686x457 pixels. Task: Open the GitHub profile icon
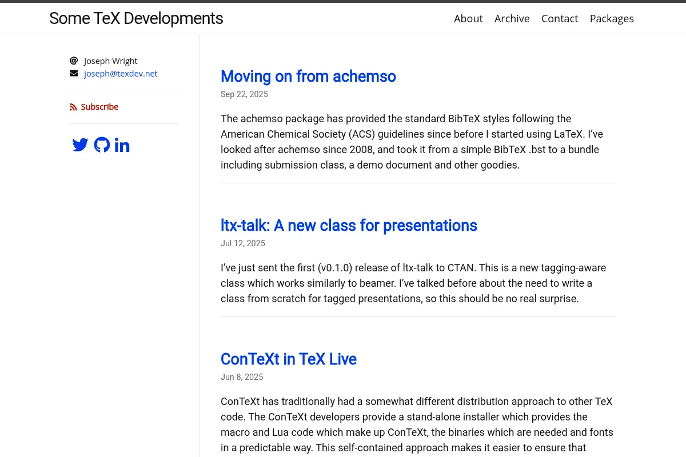tap(102, 145)
